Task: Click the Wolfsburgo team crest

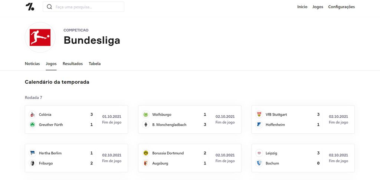Action: coord(145,114)
